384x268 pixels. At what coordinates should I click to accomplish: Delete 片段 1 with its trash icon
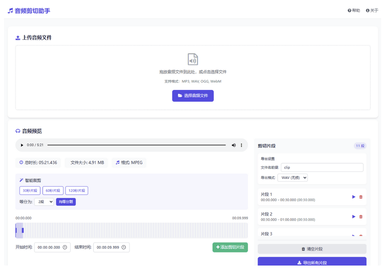click(361, 197)
